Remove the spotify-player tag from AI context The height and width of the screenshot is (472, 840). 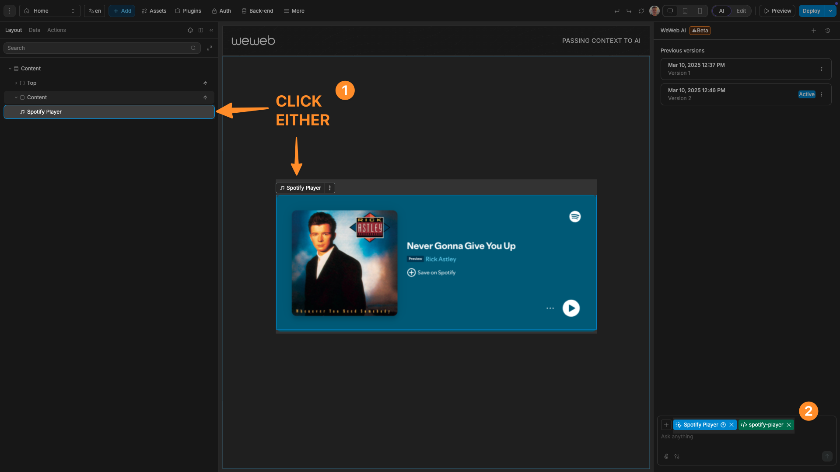[789, 424]
